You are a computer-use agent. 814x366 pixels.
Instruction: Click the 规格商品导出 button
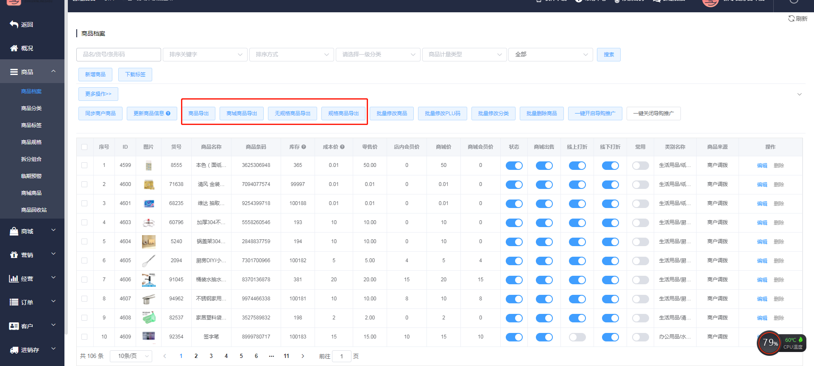click(x=343, y=114)
